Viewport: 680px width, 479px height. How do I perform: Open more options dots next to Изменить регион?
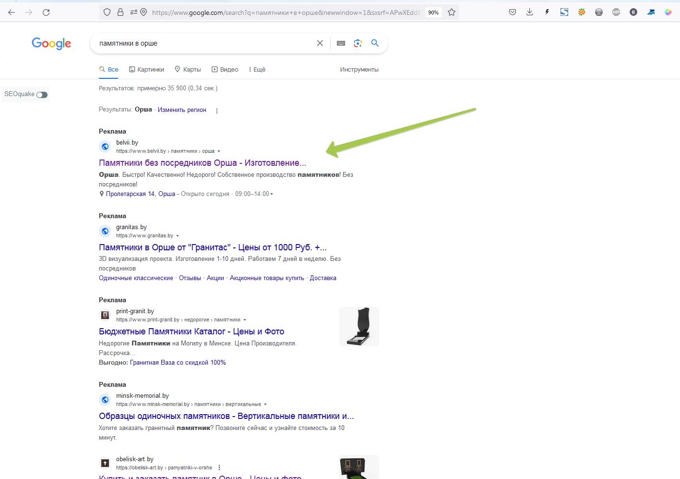coord(217,111)
